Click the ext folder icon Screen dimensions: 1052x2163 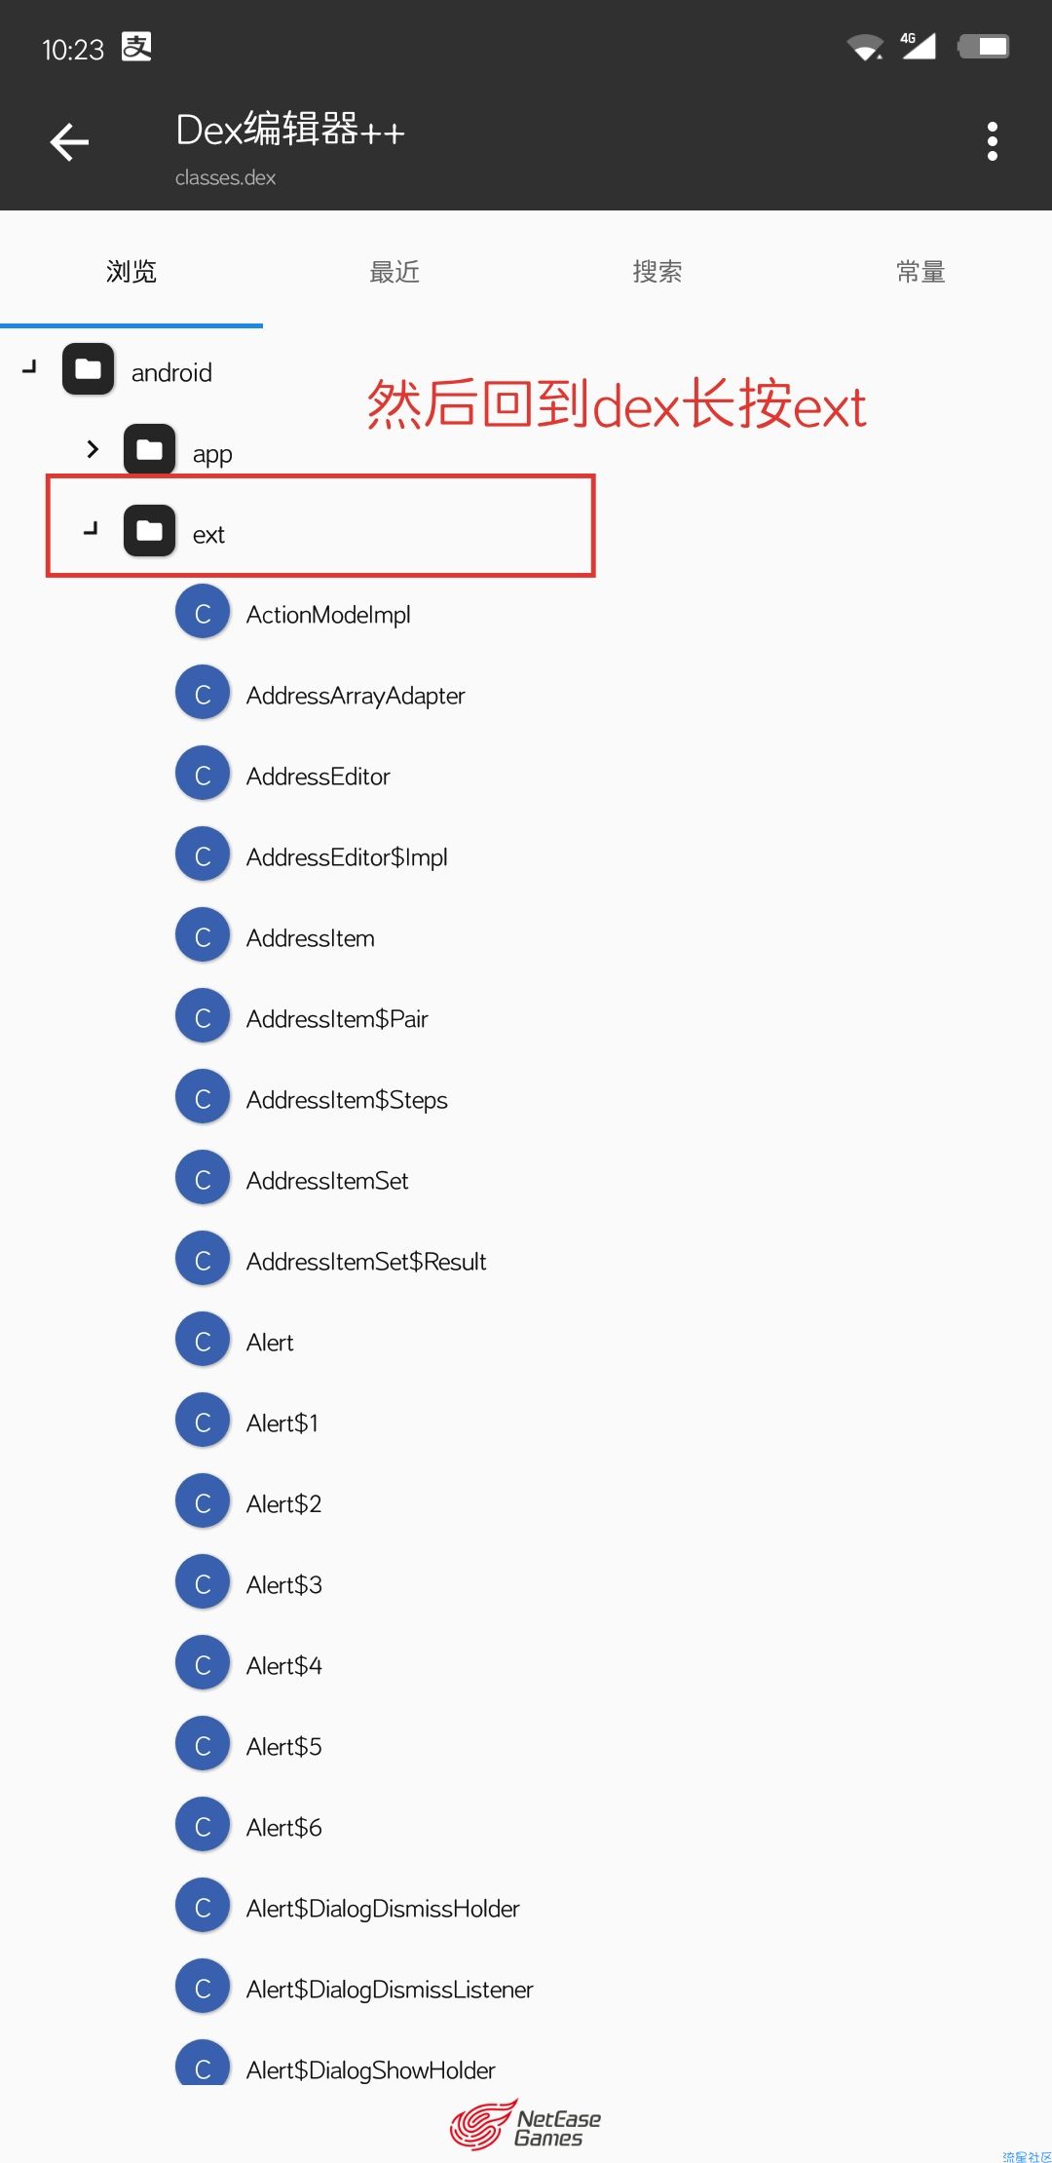coord(149,531)
